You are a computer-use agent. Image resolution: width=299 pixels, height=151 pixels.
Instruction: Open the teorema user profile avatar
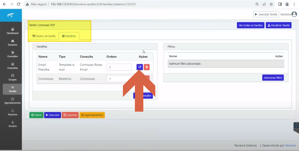[294, 14]
